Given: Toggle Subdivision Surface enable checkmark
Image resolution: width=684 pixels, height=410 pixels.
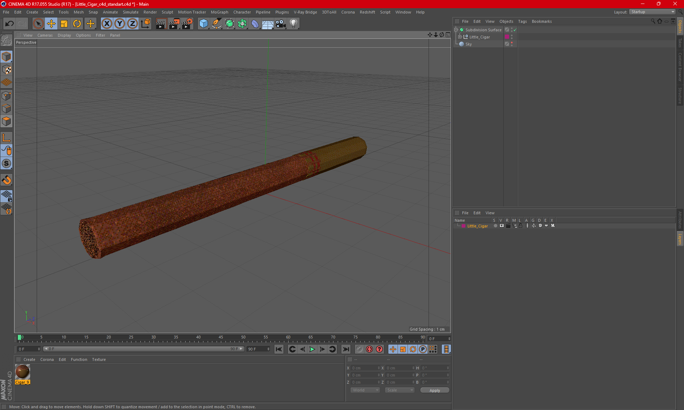Looking at the screenshot, I should [x=515, y=30].
